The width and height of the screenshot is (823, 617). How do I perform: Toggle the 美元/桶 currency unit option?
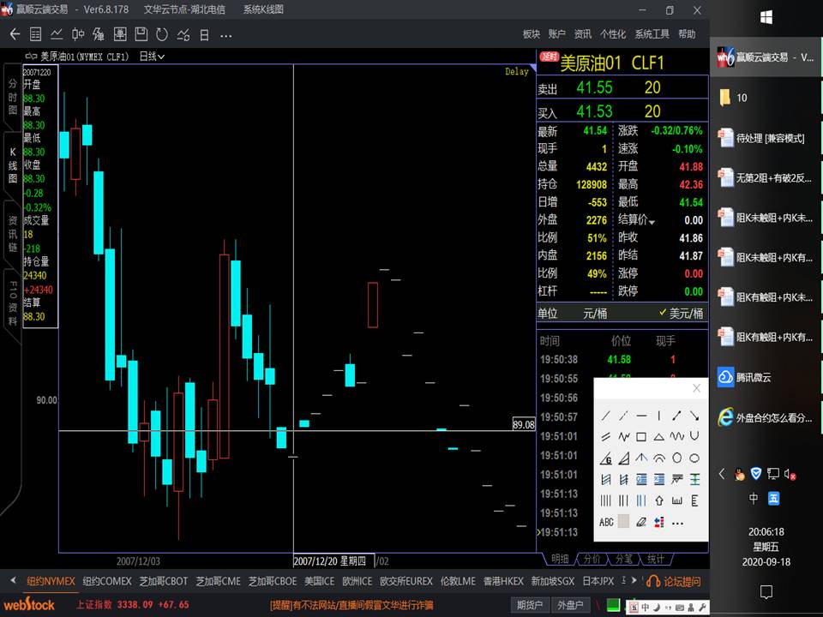click(x=681, y=314)
